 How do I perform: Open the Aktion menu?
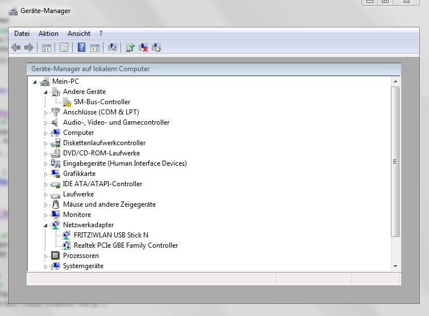[x=48, y=34]
